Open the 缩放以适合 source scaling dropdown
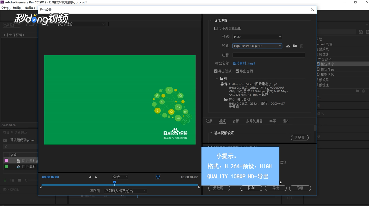Viewport: 369px width, 206px height. (80, 24)
